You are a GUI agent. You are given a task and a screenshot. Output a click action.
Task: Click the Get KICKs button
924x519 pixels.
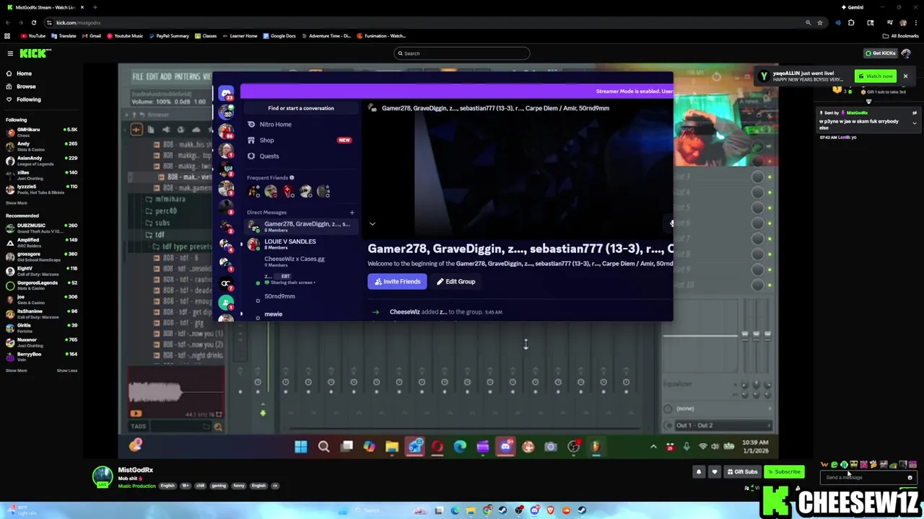(881, 53)
